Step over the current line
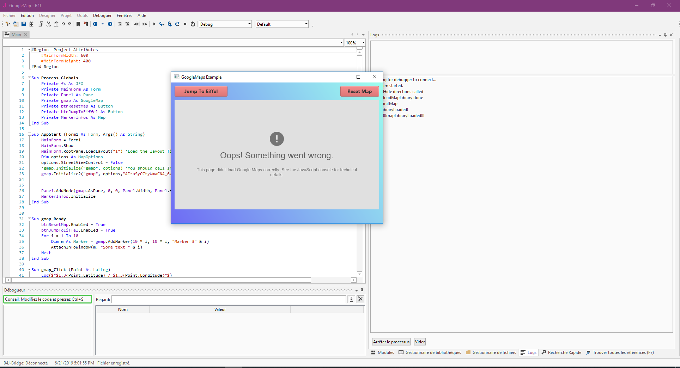The image size is (680, 368). (170, 24)
